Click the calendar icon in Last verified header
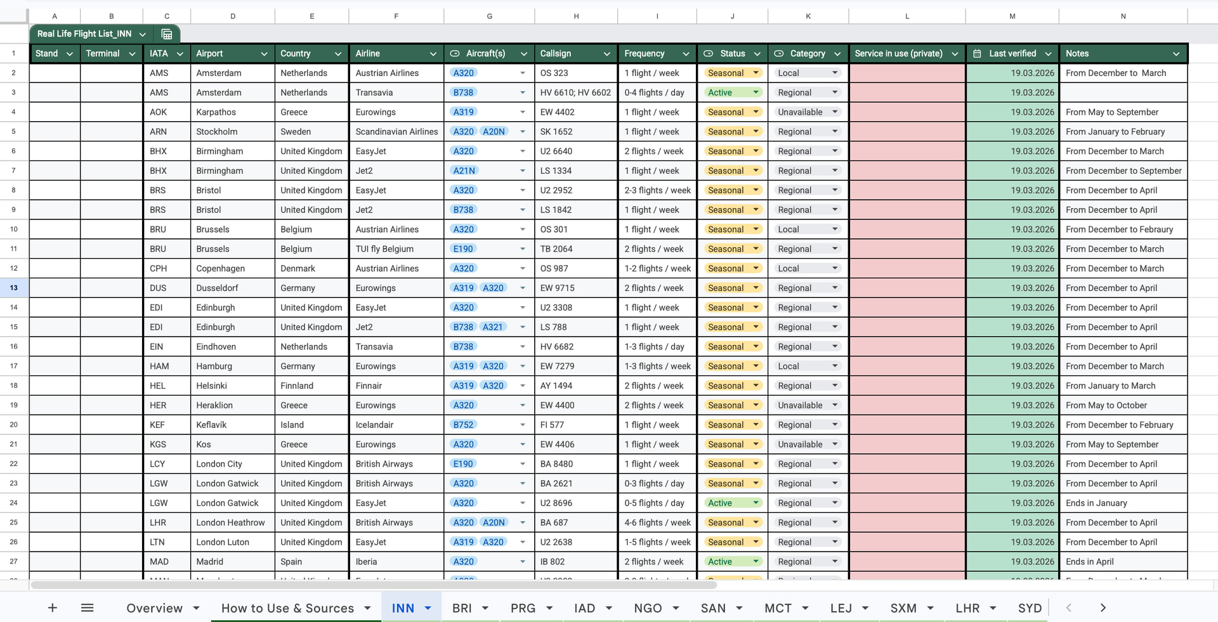Viewport: 1218px width, 622px height. tap(977, 54)
